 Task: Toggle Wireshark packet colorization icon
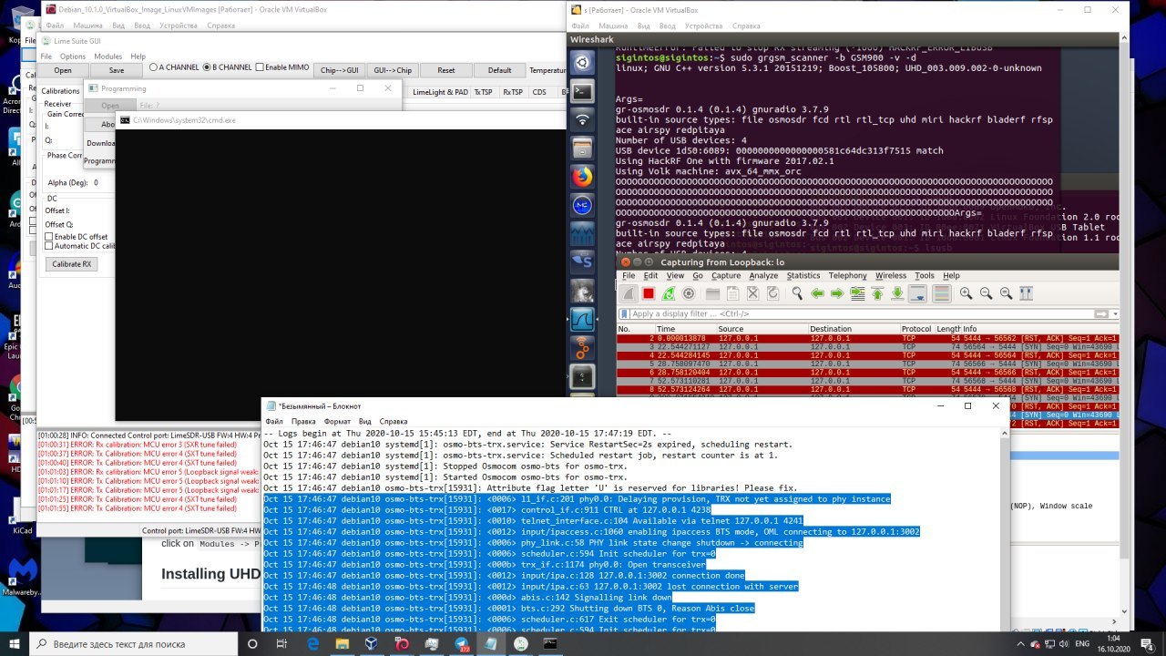point(942,293)
